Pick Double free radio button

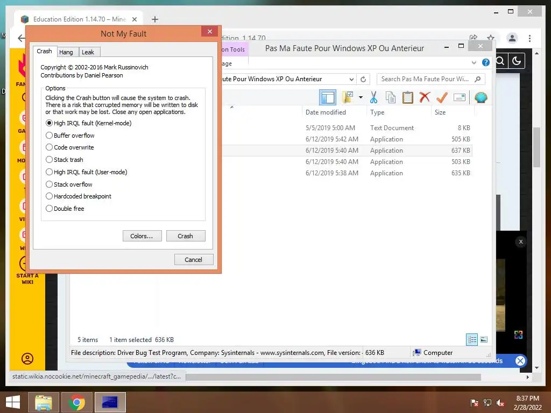point(65,209)
